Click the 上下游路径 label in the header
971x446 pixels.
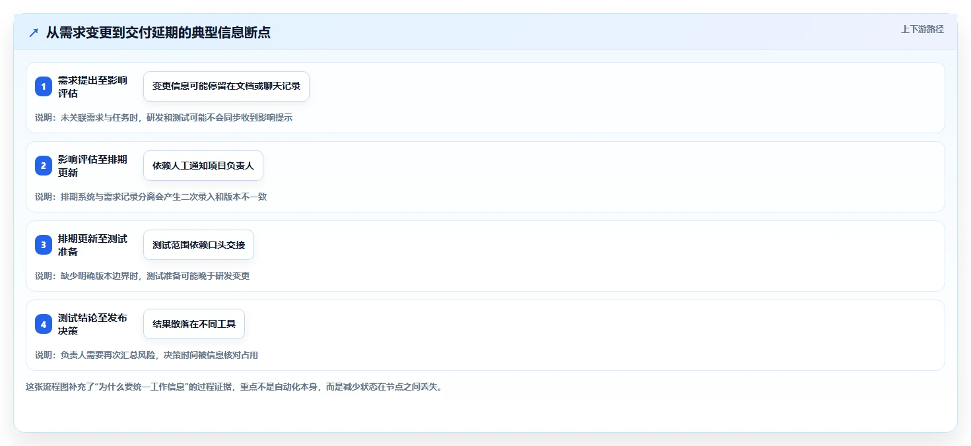pos(922,29)
